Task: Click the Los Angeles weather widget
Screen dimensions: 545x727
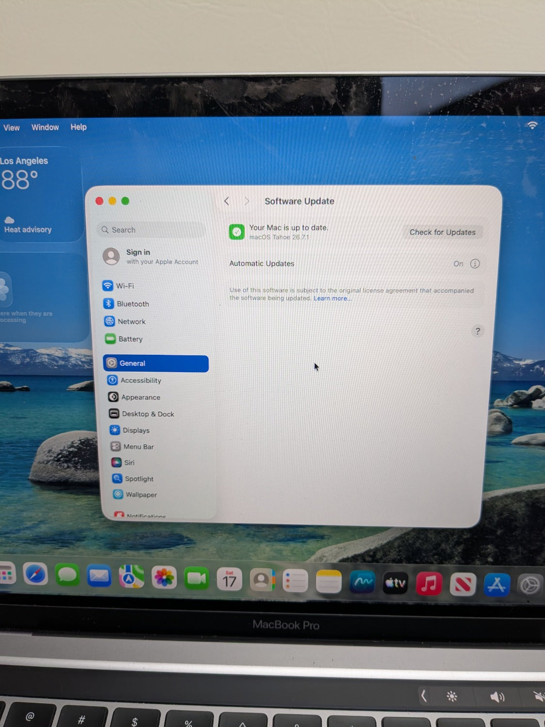Action: click(x=41, y=194)
